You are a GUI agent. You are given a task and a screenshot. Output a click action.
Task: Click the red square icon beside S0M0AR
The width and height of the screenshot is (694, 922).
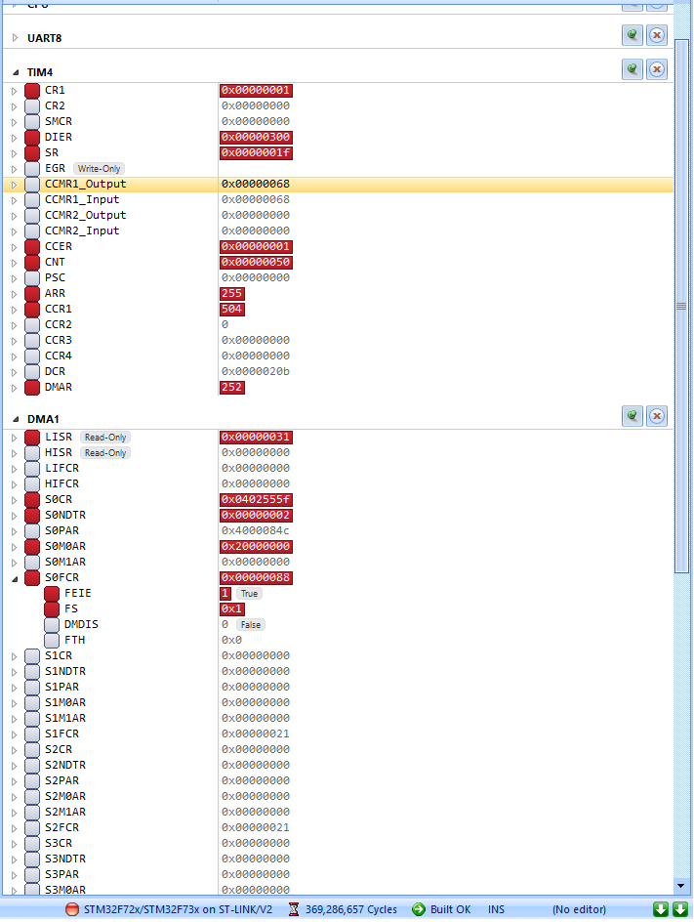pyautogui.click(x=32, y=547)
